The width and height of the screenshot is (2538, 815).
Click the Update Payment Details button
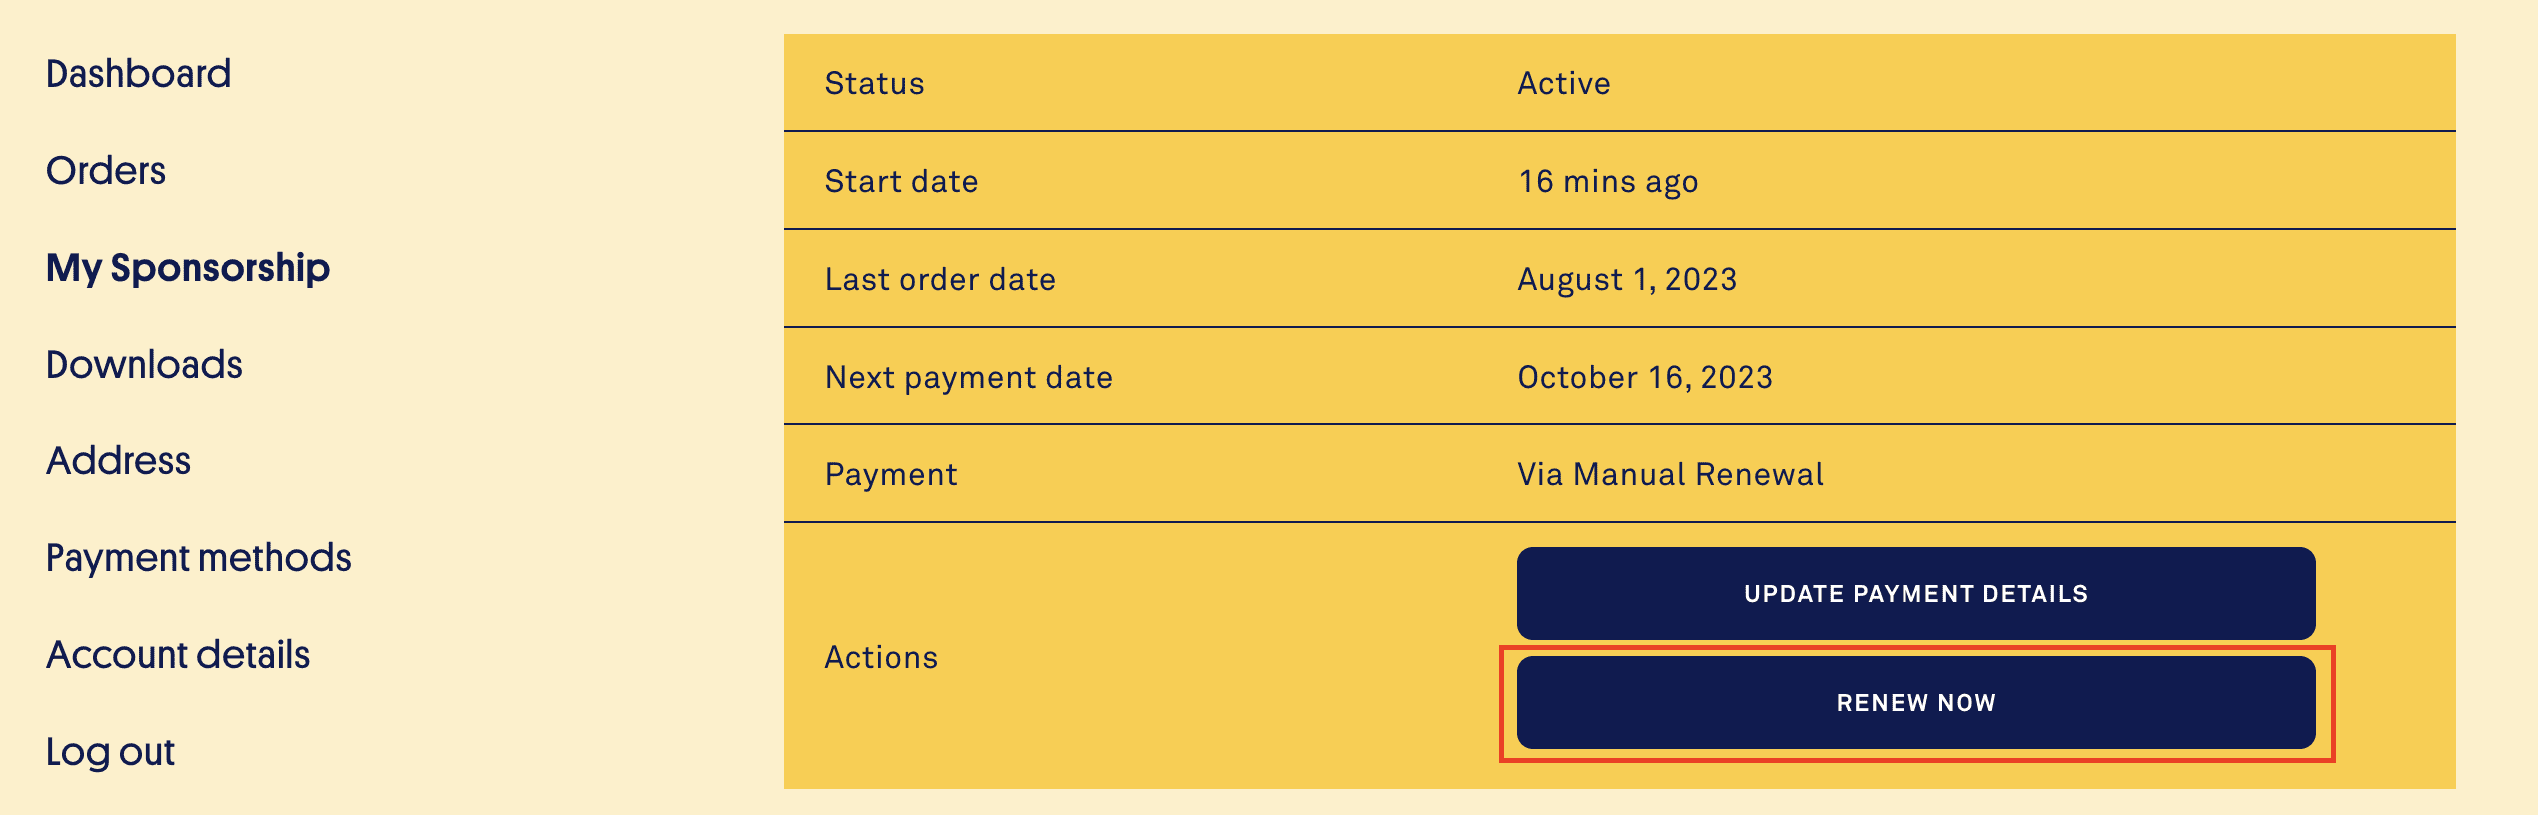(1915, 593)
